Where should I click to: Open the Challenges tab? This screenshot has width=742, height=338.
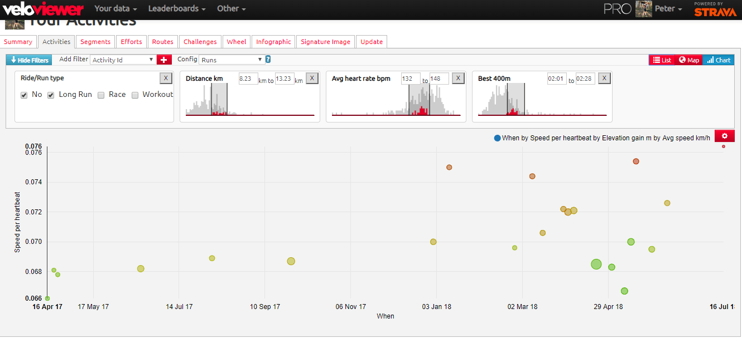pos(200,42)
